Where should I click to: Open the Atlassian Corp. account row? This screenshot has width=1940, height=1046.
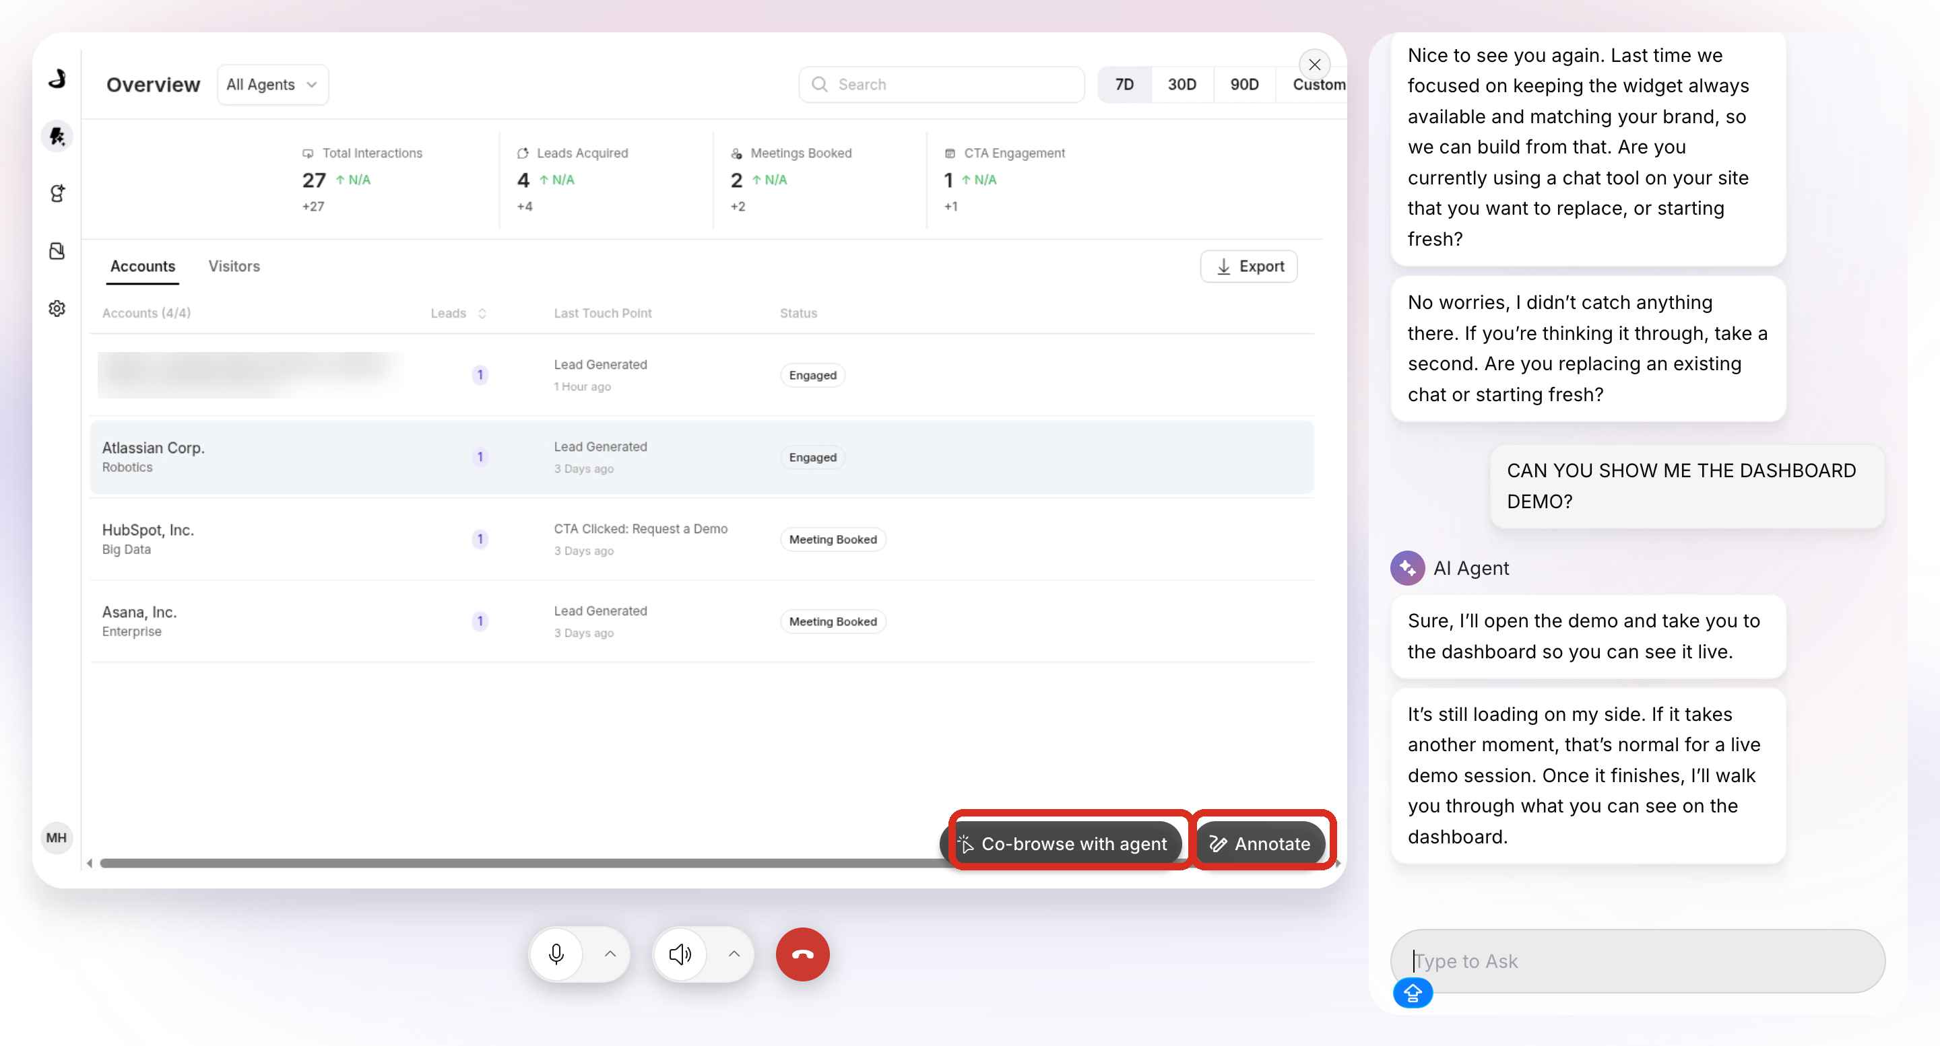tap(702, 458)
